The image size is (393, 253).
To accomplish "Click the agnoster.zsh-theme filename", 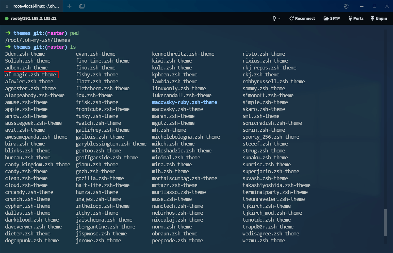I will coord(30,88).
